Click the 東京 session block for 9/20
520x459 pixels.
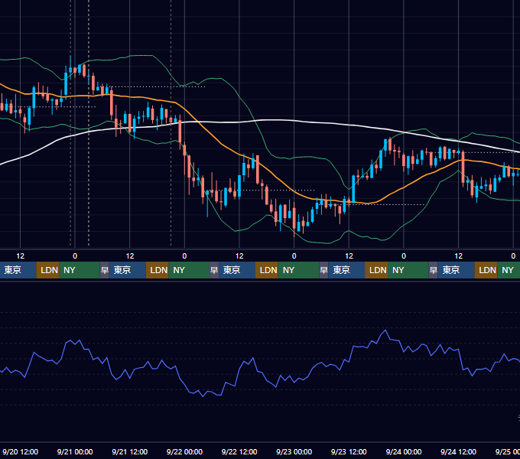coord(18,270)
